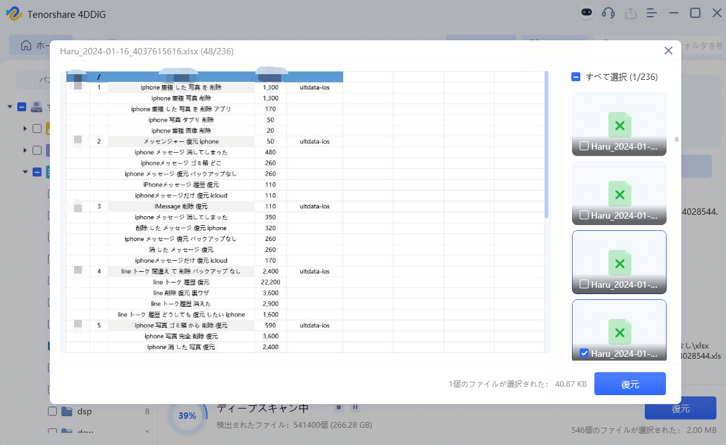This screenshot has height=445, width=726.
Task: Click the 復元 button in preview dialog
Action: 629,384
